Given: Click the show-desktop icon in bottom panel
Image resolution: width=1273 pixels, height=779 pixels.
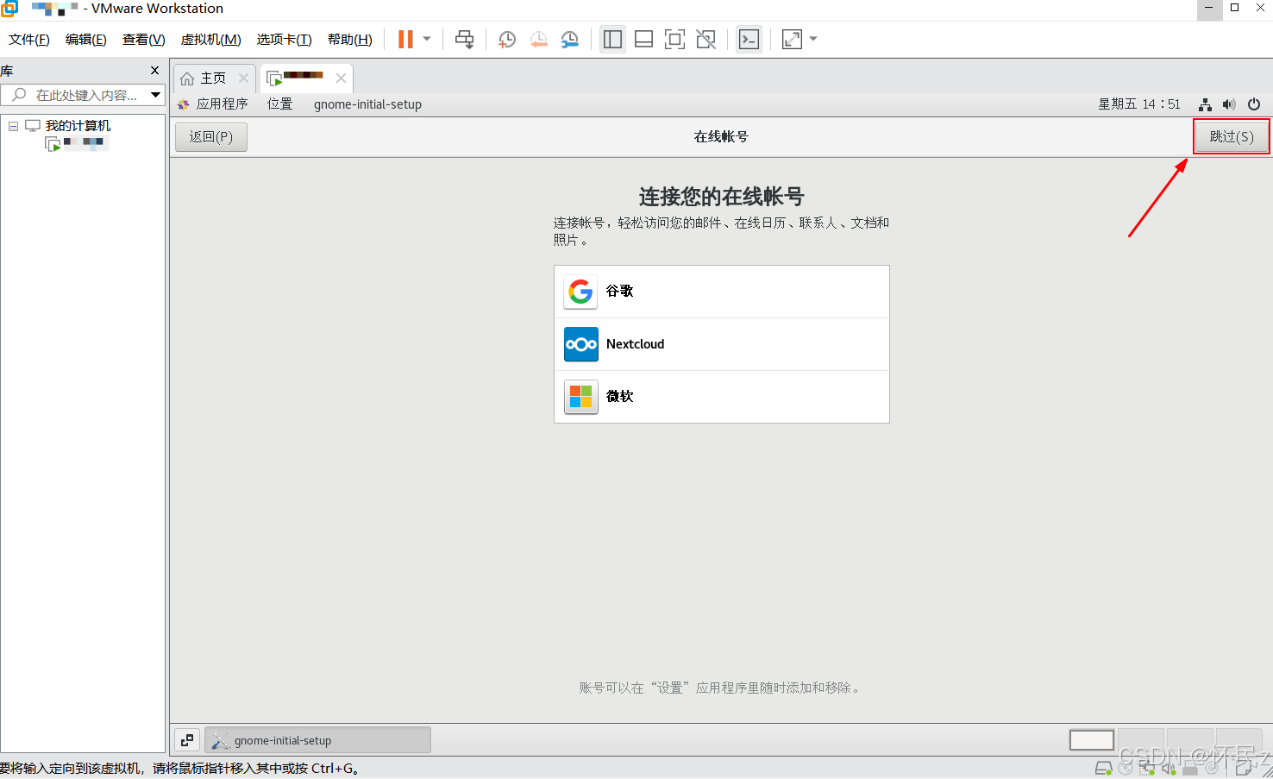Looking at the screenshot, I should pos(187,740).
